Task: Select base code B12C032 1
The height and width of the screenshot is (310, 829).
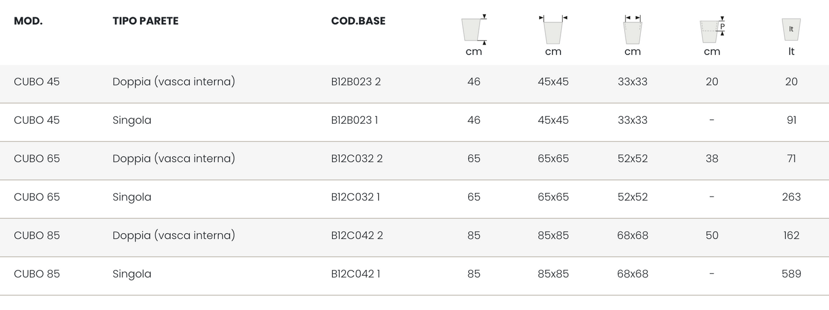Action: click(x=355, y=197)
